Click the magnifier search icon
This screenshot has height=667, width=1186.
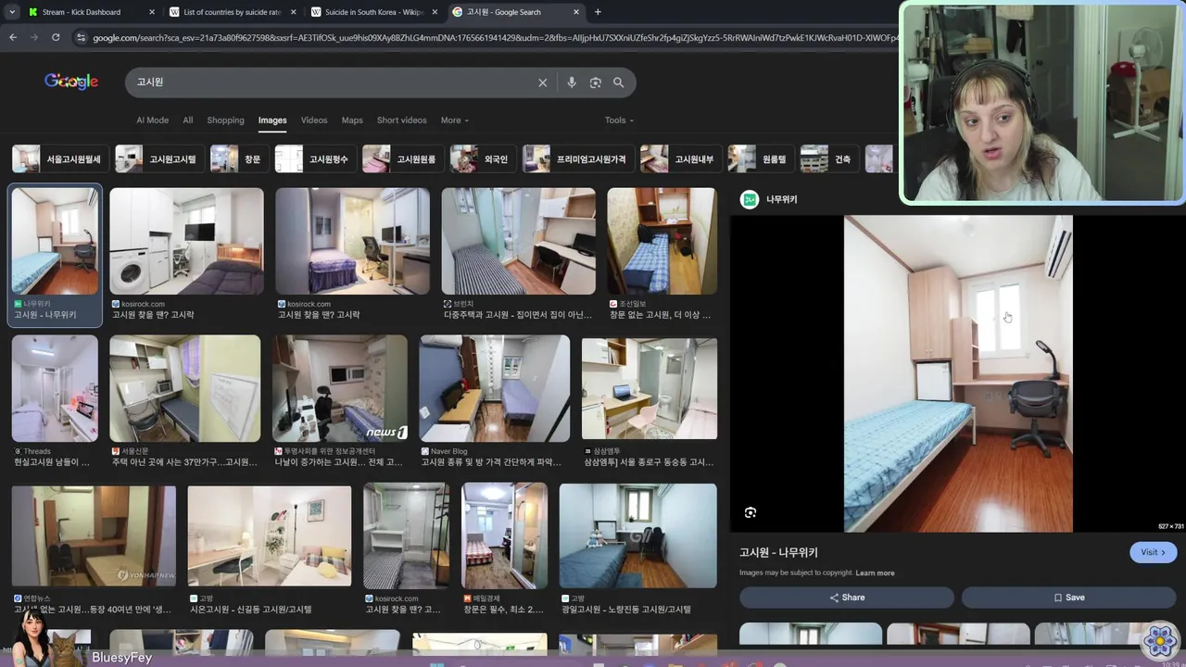[x=619, y=82]
